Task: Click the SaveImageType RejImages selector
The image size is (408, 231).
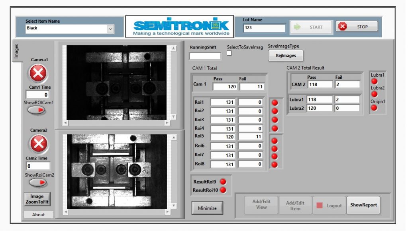Action: tap(286, 56)
